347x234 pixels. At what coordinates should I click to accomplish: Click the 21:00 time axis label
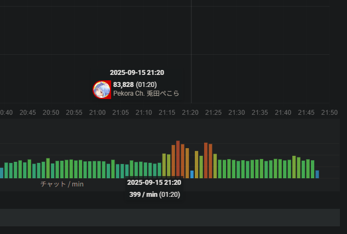point(97,113)
